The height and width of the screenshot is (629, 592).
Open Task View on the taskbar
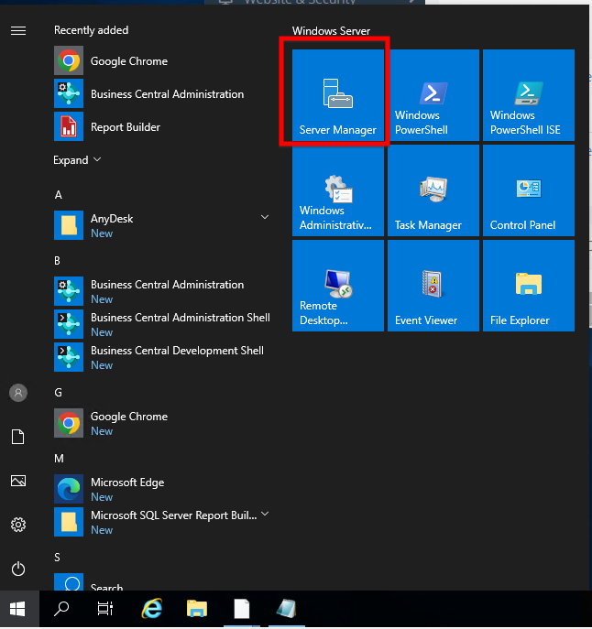click(105, 609)
